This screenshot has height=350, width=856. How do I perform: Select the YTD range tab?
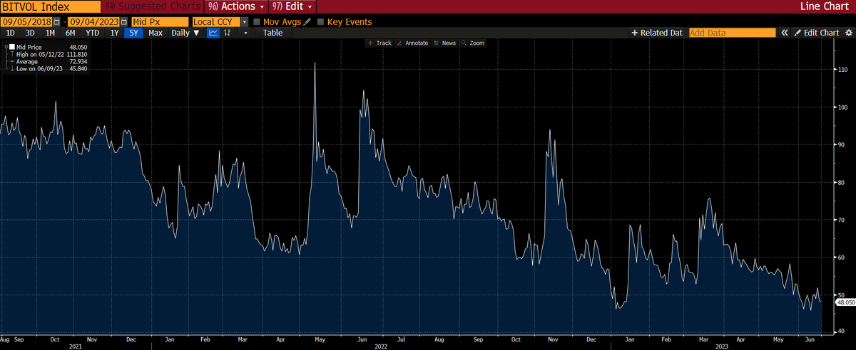click(x=92, y=33)
